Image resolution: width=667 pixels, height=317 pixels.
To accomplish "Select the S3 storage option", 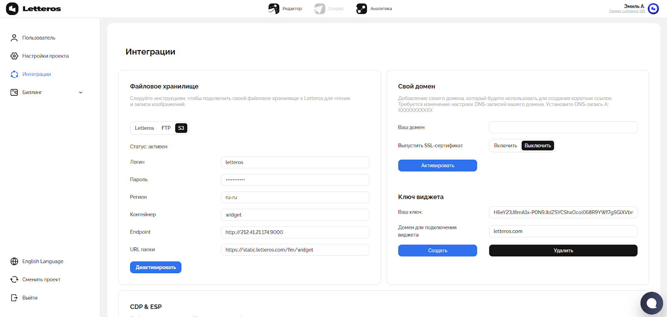I will pyautogui.click(x=181, y=128).
